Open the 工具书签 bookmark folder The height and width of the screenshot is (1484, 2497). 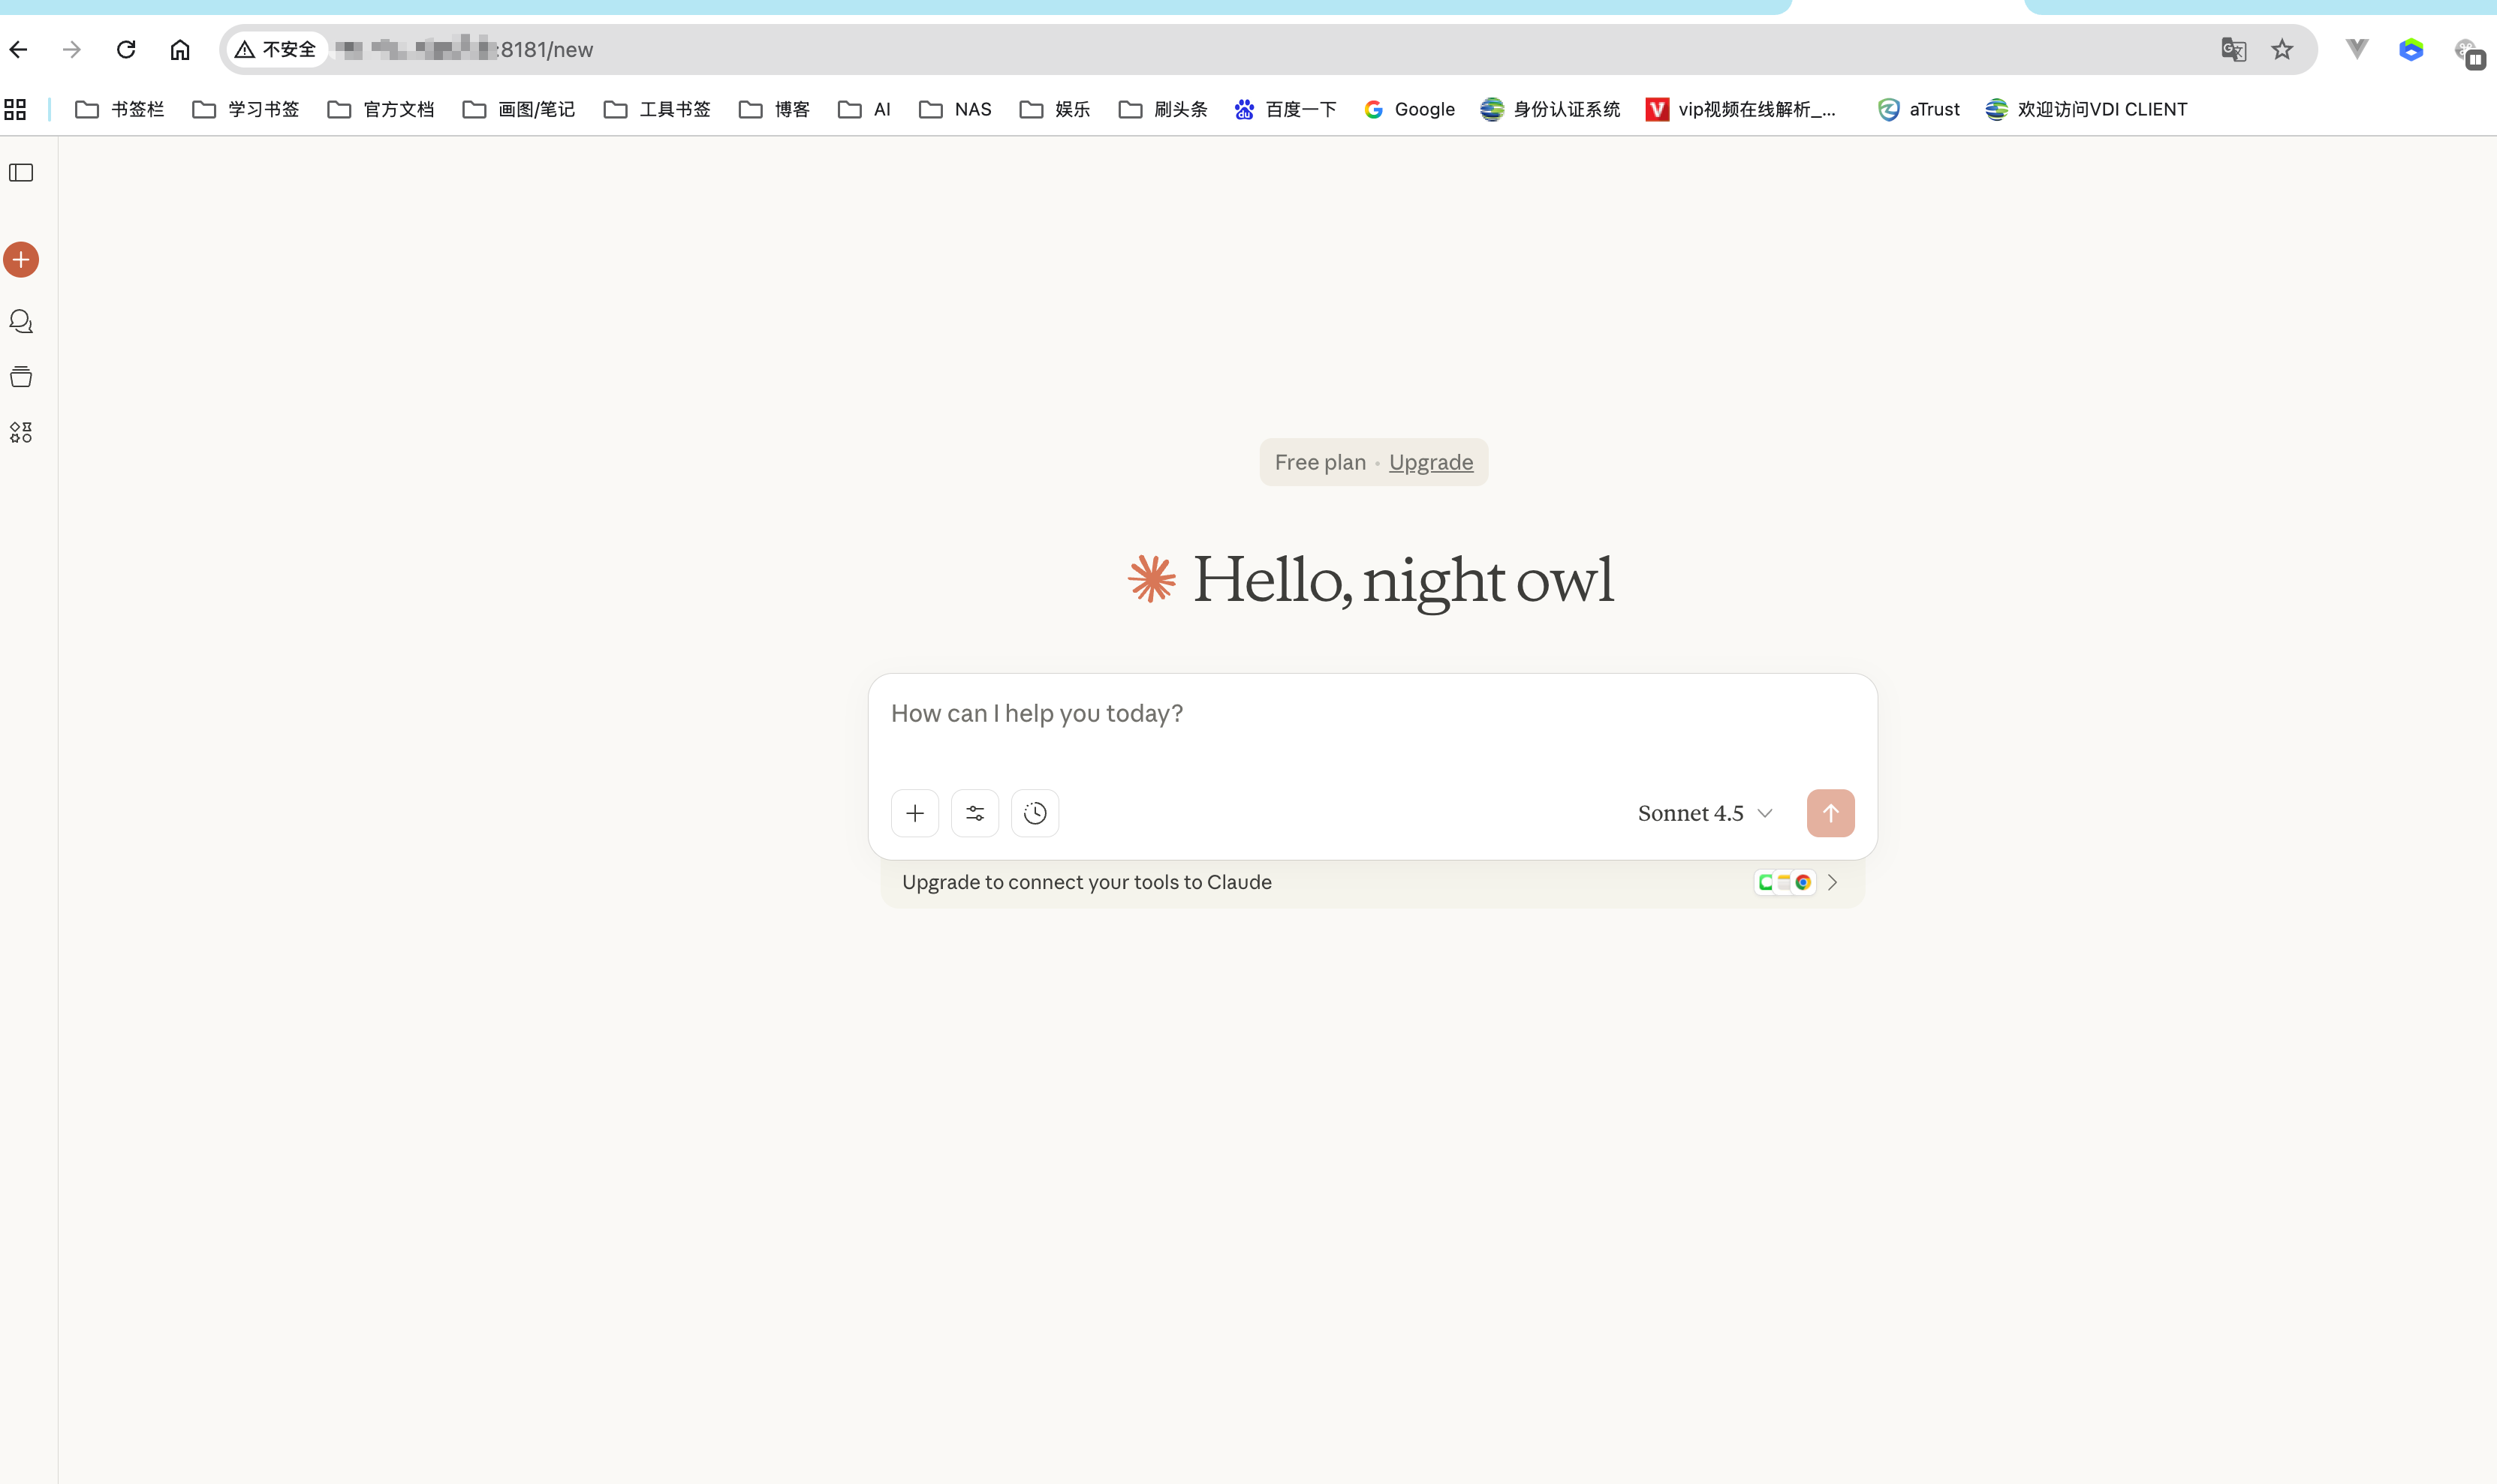(x=656, y=109)
